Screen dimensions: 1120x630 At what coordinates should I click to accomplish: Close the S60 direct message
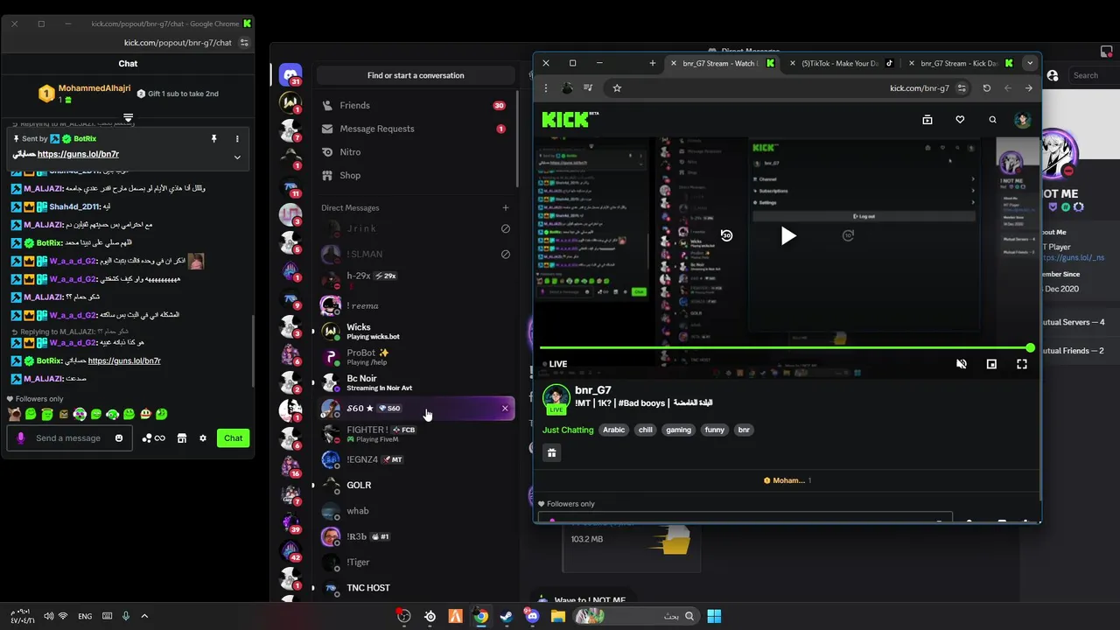pyautogui.click(x=505, y=409)
